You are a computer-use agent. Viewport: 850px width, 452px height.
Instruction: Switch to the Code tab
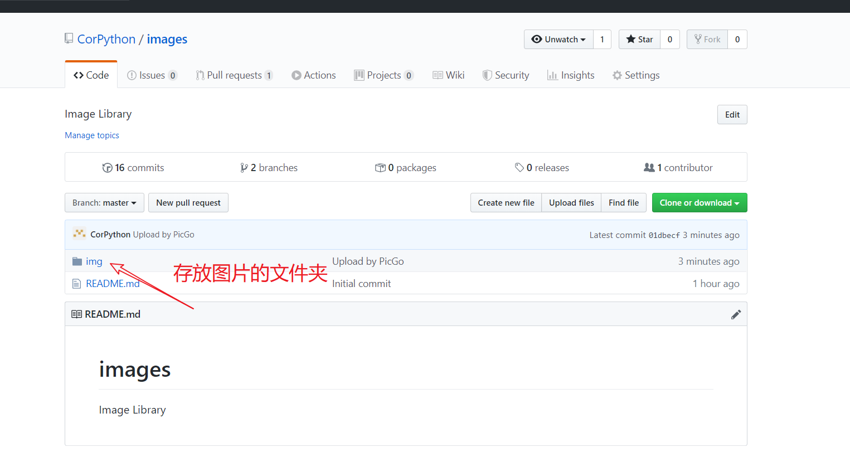pyautogui.click(x=91, y=75)
